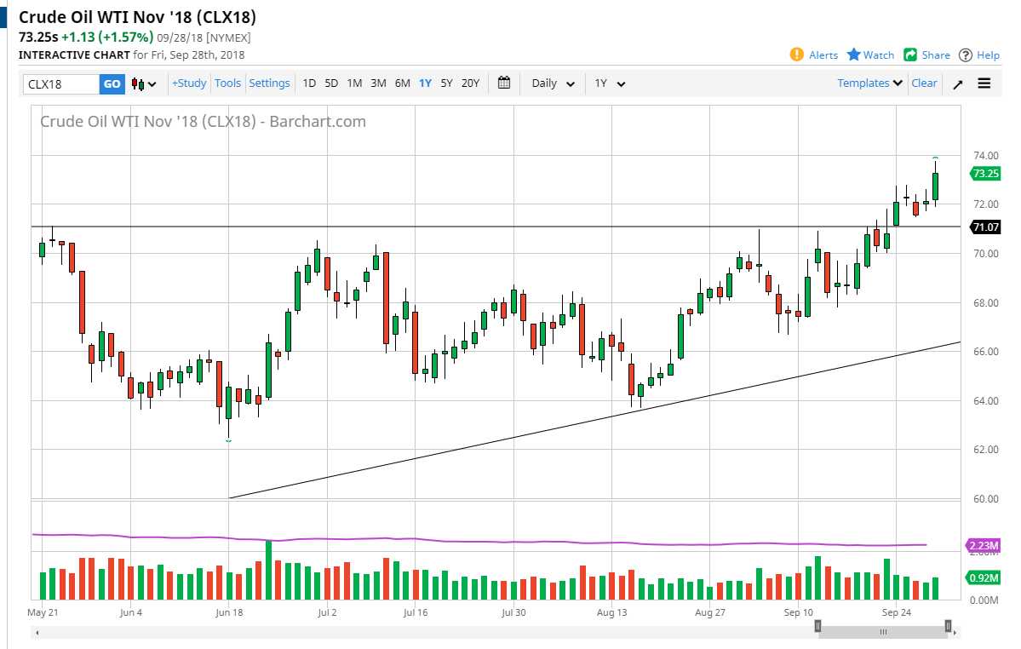
Task: Open the Templates dropdown
Action: point(867,83)
